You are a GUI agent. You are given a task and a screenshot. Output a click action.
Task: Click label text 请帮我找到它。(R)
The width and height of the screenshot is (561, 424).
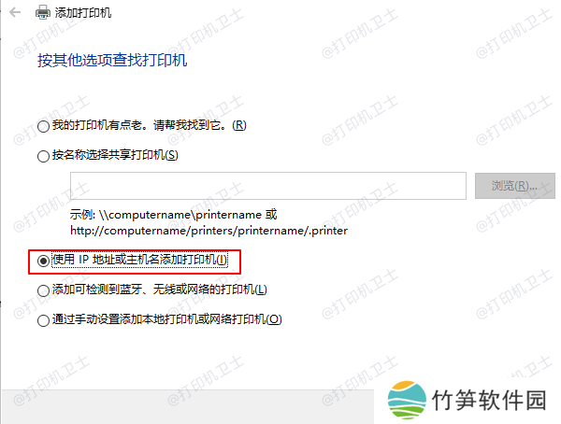pyautogui.click(x=200, y=125)
